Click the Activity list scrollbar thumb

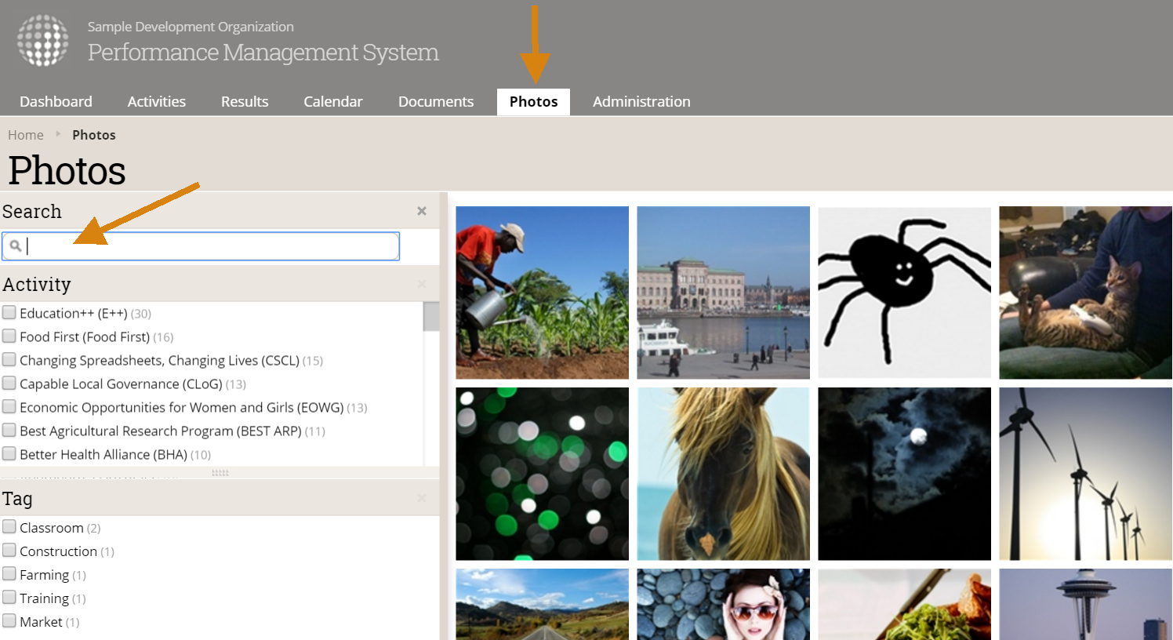pyautogui.click(x=431, y=317)
